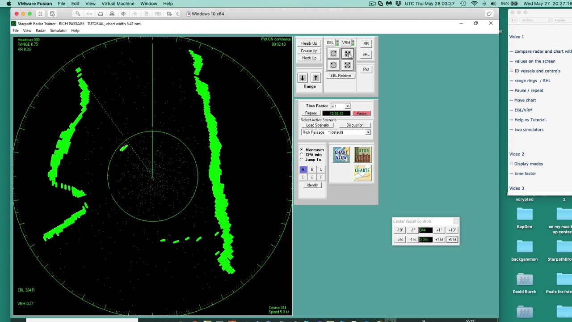Open the Charts icon

pos(362,173)
